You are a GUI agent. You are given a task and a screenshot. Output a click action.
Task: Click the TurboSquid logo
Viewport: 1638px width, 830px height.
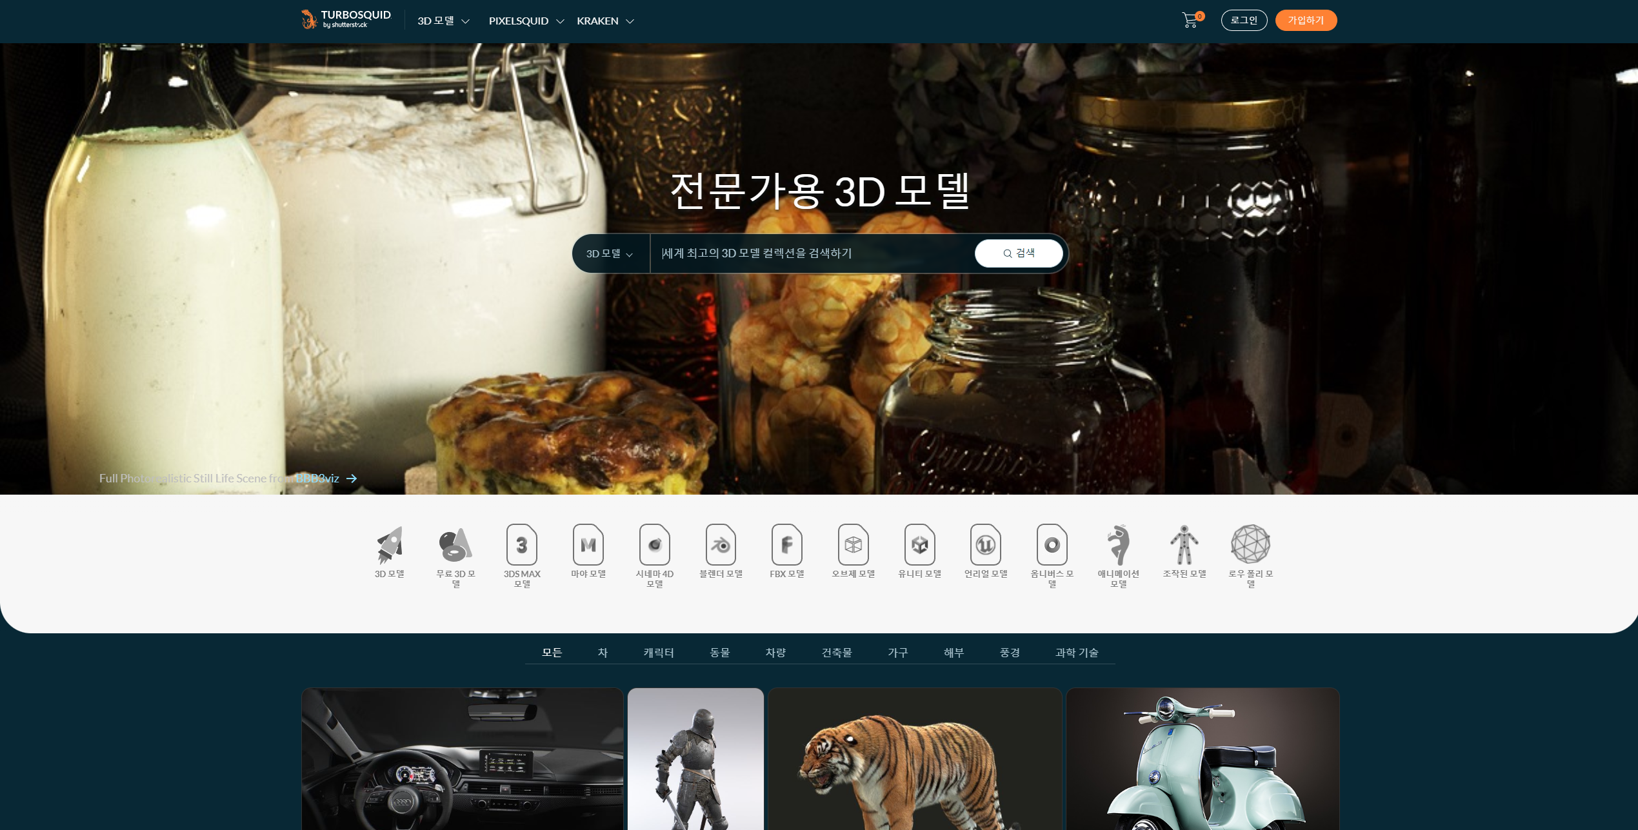[x=346, y=20]
